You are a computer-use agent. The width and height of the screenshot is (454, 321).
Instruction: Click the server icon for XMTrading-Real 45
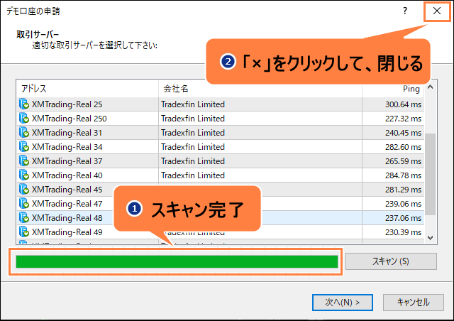(23, 190)
